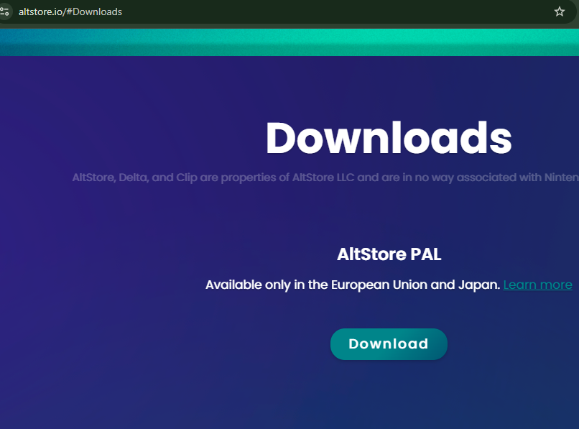Click the word "Japan" in availability text
This screenshot has height=429, width=579.
pyautogui.click(x=478, y=285)
